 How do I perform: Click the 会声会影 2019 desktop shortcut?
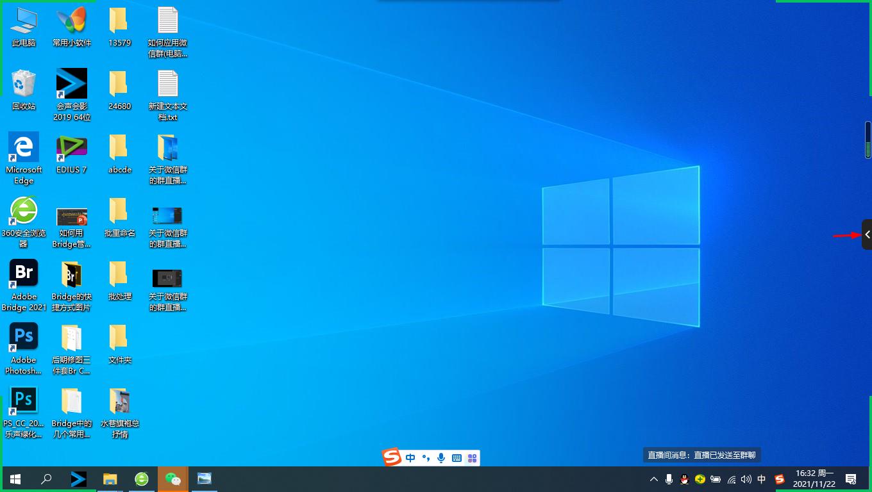pyautogui.click(x=72, y=85)
